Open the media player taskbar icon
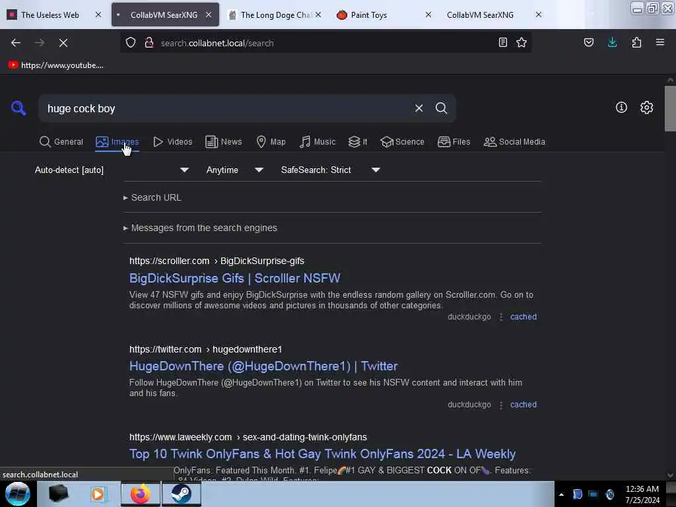Viewport: 676px width, 507px height. pyautogui.click(x=98, y=494)
